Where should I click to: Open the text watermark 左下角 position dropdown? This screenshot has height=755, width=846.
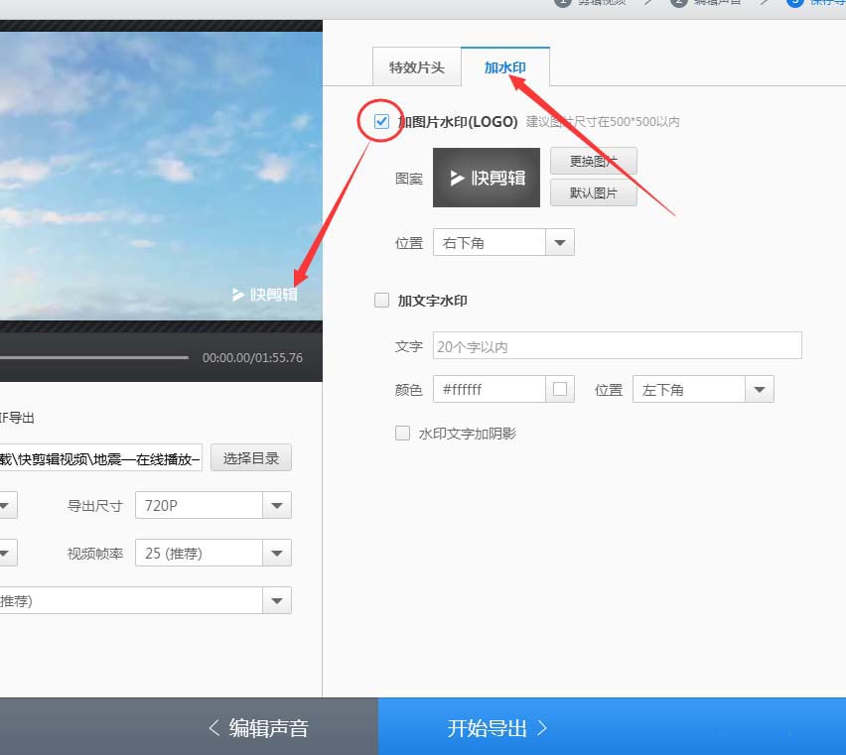[760, 389]
